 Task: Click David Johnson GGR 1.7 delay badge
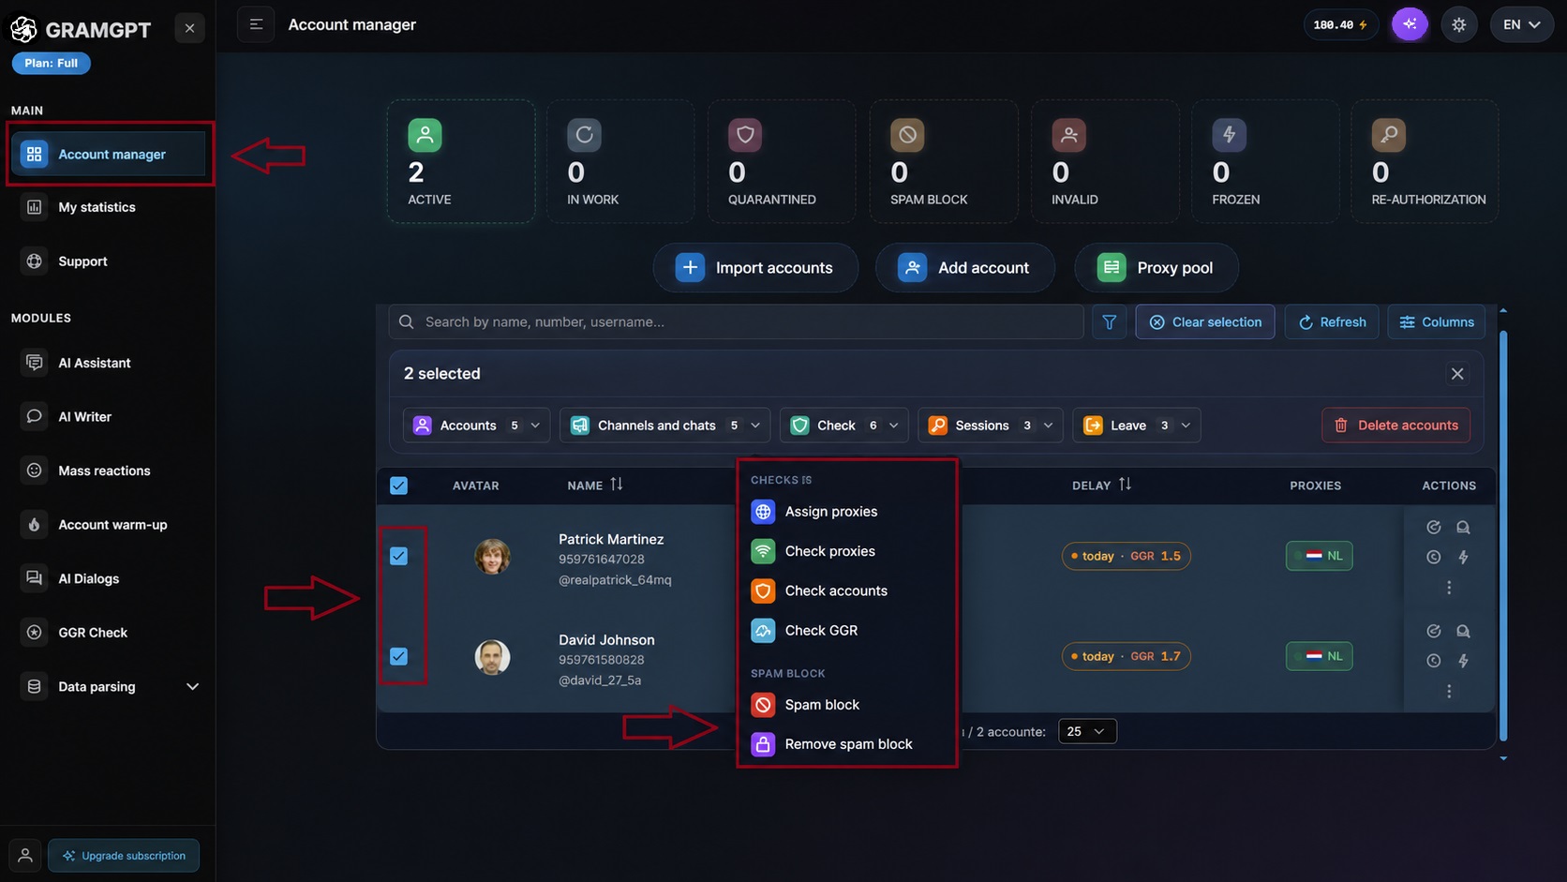[1126, 656]
